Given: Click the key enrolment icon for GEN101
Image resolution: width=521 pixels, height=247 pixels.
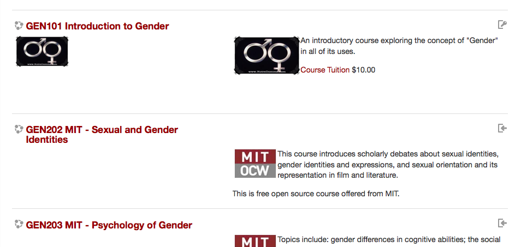Looking at the screenshot, I should [502, 25].
